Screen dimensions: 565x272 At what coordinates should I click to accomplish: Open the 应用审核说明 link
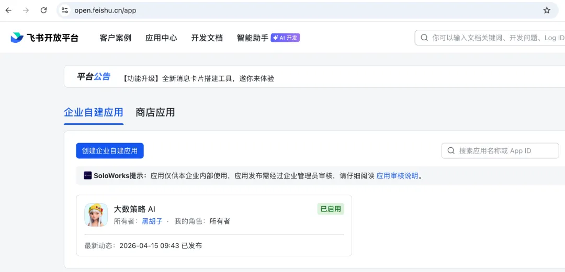tap(397, 175)
